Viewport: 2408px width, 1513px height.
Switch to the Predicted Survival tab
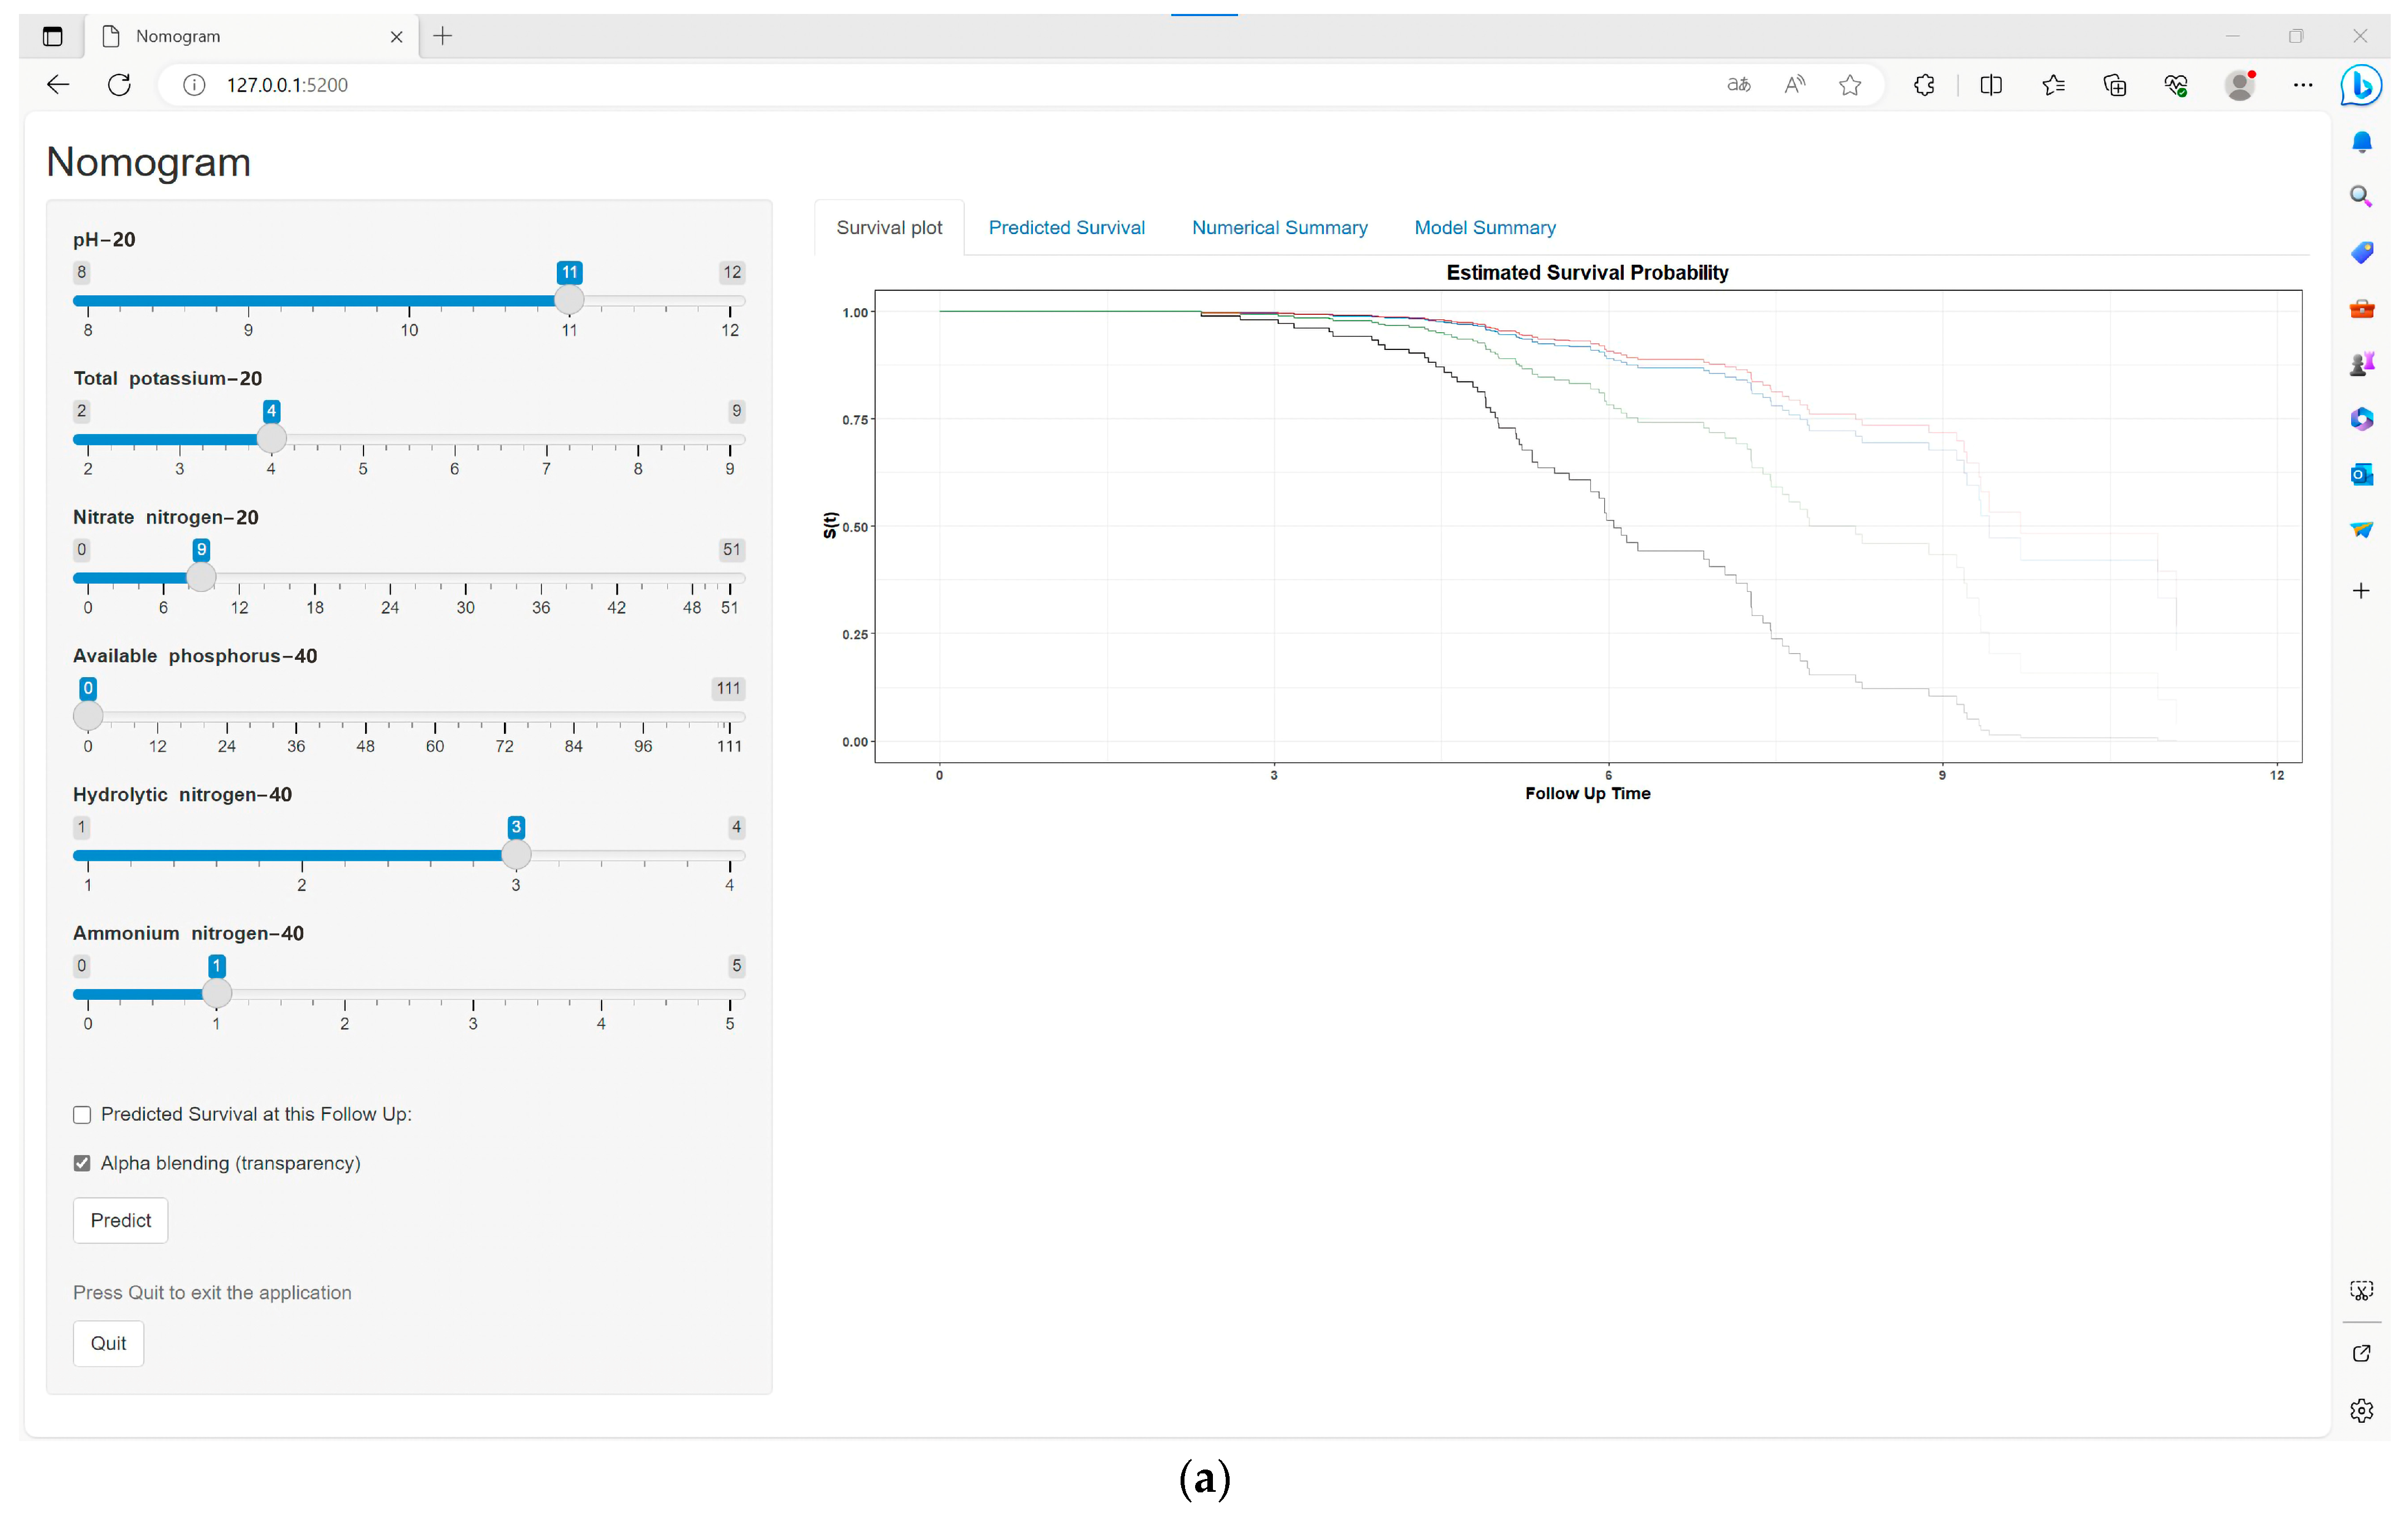(1066, 228)
